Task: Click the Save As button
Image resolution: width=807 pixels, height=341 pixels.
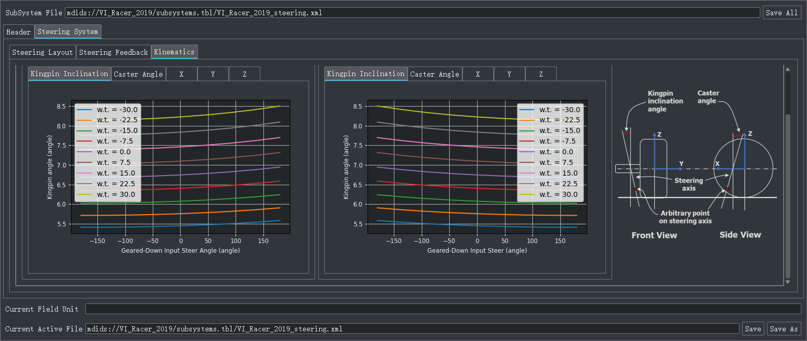Action: click(784, 329)
